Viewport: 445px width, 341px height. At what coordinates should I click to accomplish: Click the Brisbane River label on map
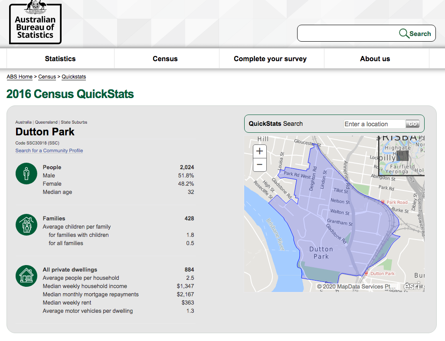pos(275,235)
